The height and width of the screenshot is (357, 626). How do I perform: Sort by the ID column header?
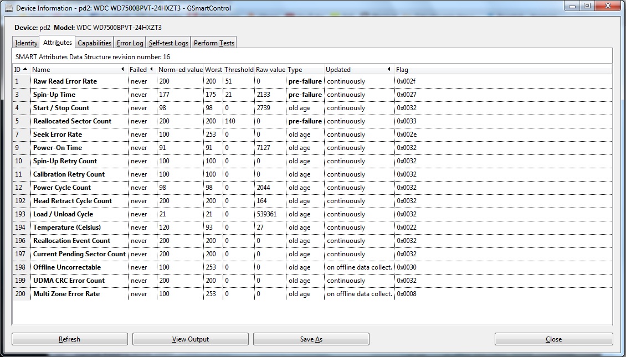22,69
